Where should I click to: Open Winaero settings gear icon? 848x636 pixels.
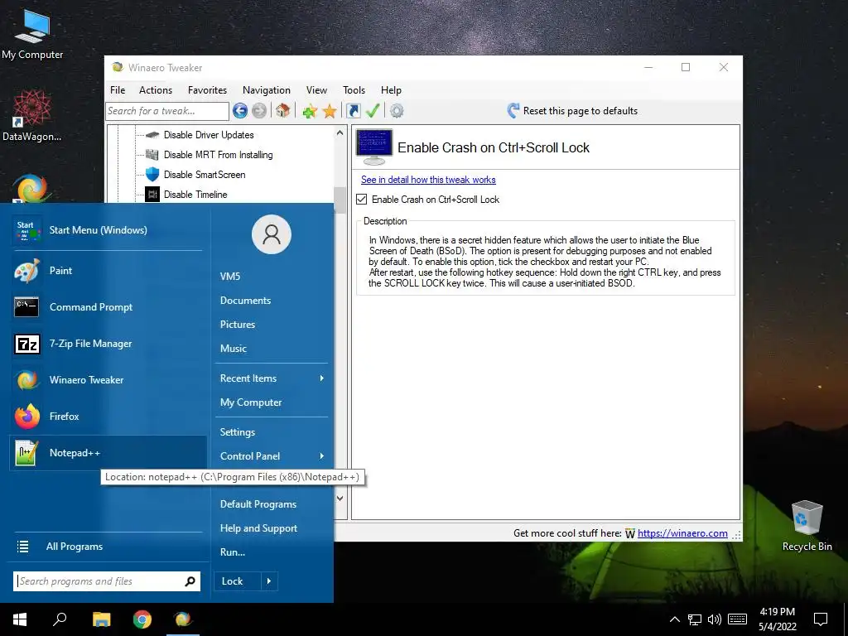(397, 111)
